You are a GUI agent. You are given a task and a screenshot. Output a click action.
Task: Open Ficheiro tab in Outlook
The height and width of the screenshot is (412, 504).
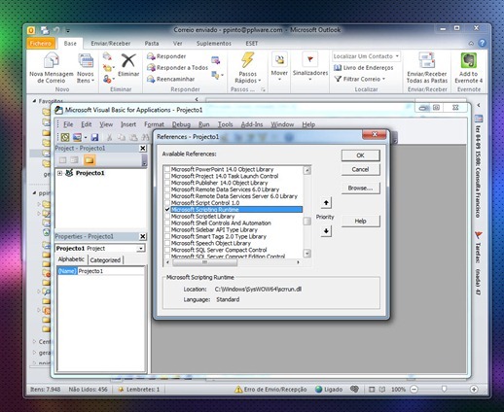click(x=41, y=44)
